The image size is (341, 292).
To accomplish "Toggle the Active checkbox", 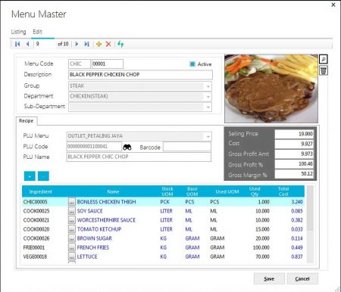I will tap(192, 64).
